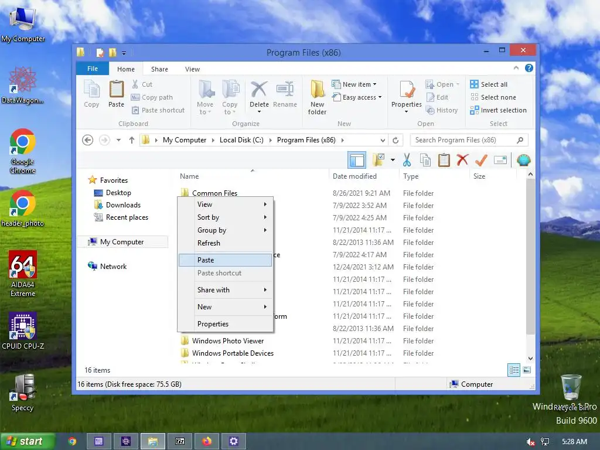Select Downloads in Favorites
This screenshot has height=450, width=600.
118,205
